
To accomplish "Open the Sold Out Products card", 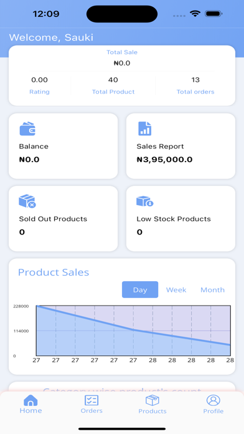I will tap(63, 219).
